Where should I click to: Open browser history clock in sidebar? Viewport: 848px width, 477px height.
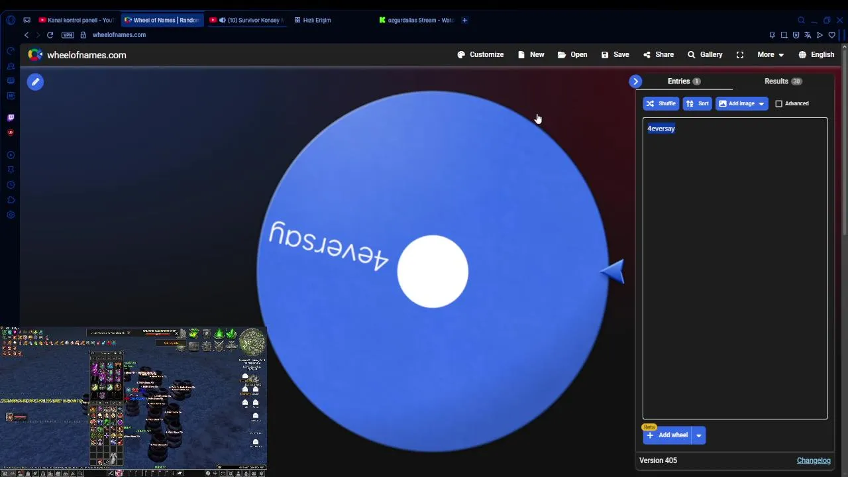[11, 185]
